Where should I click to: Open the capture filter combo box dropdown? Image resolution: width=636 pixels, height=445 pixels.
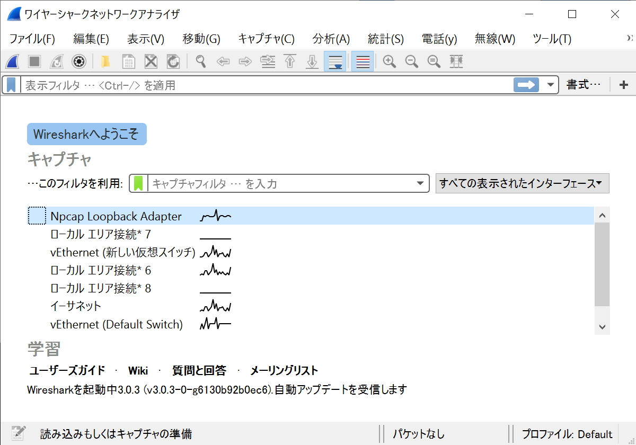coord(421,183)
